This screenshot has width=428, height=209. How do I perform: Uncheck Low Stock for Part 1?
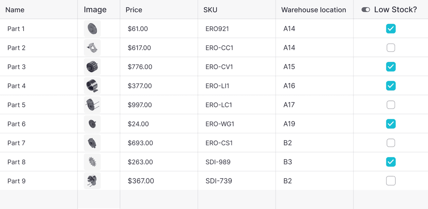coord(391,28)
